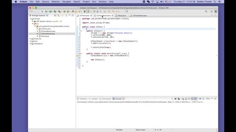The height and width of the screenshot is (132, 236).
Task: Select CChessBoard.java in Package Explorer
Action: tap(48, 31)
